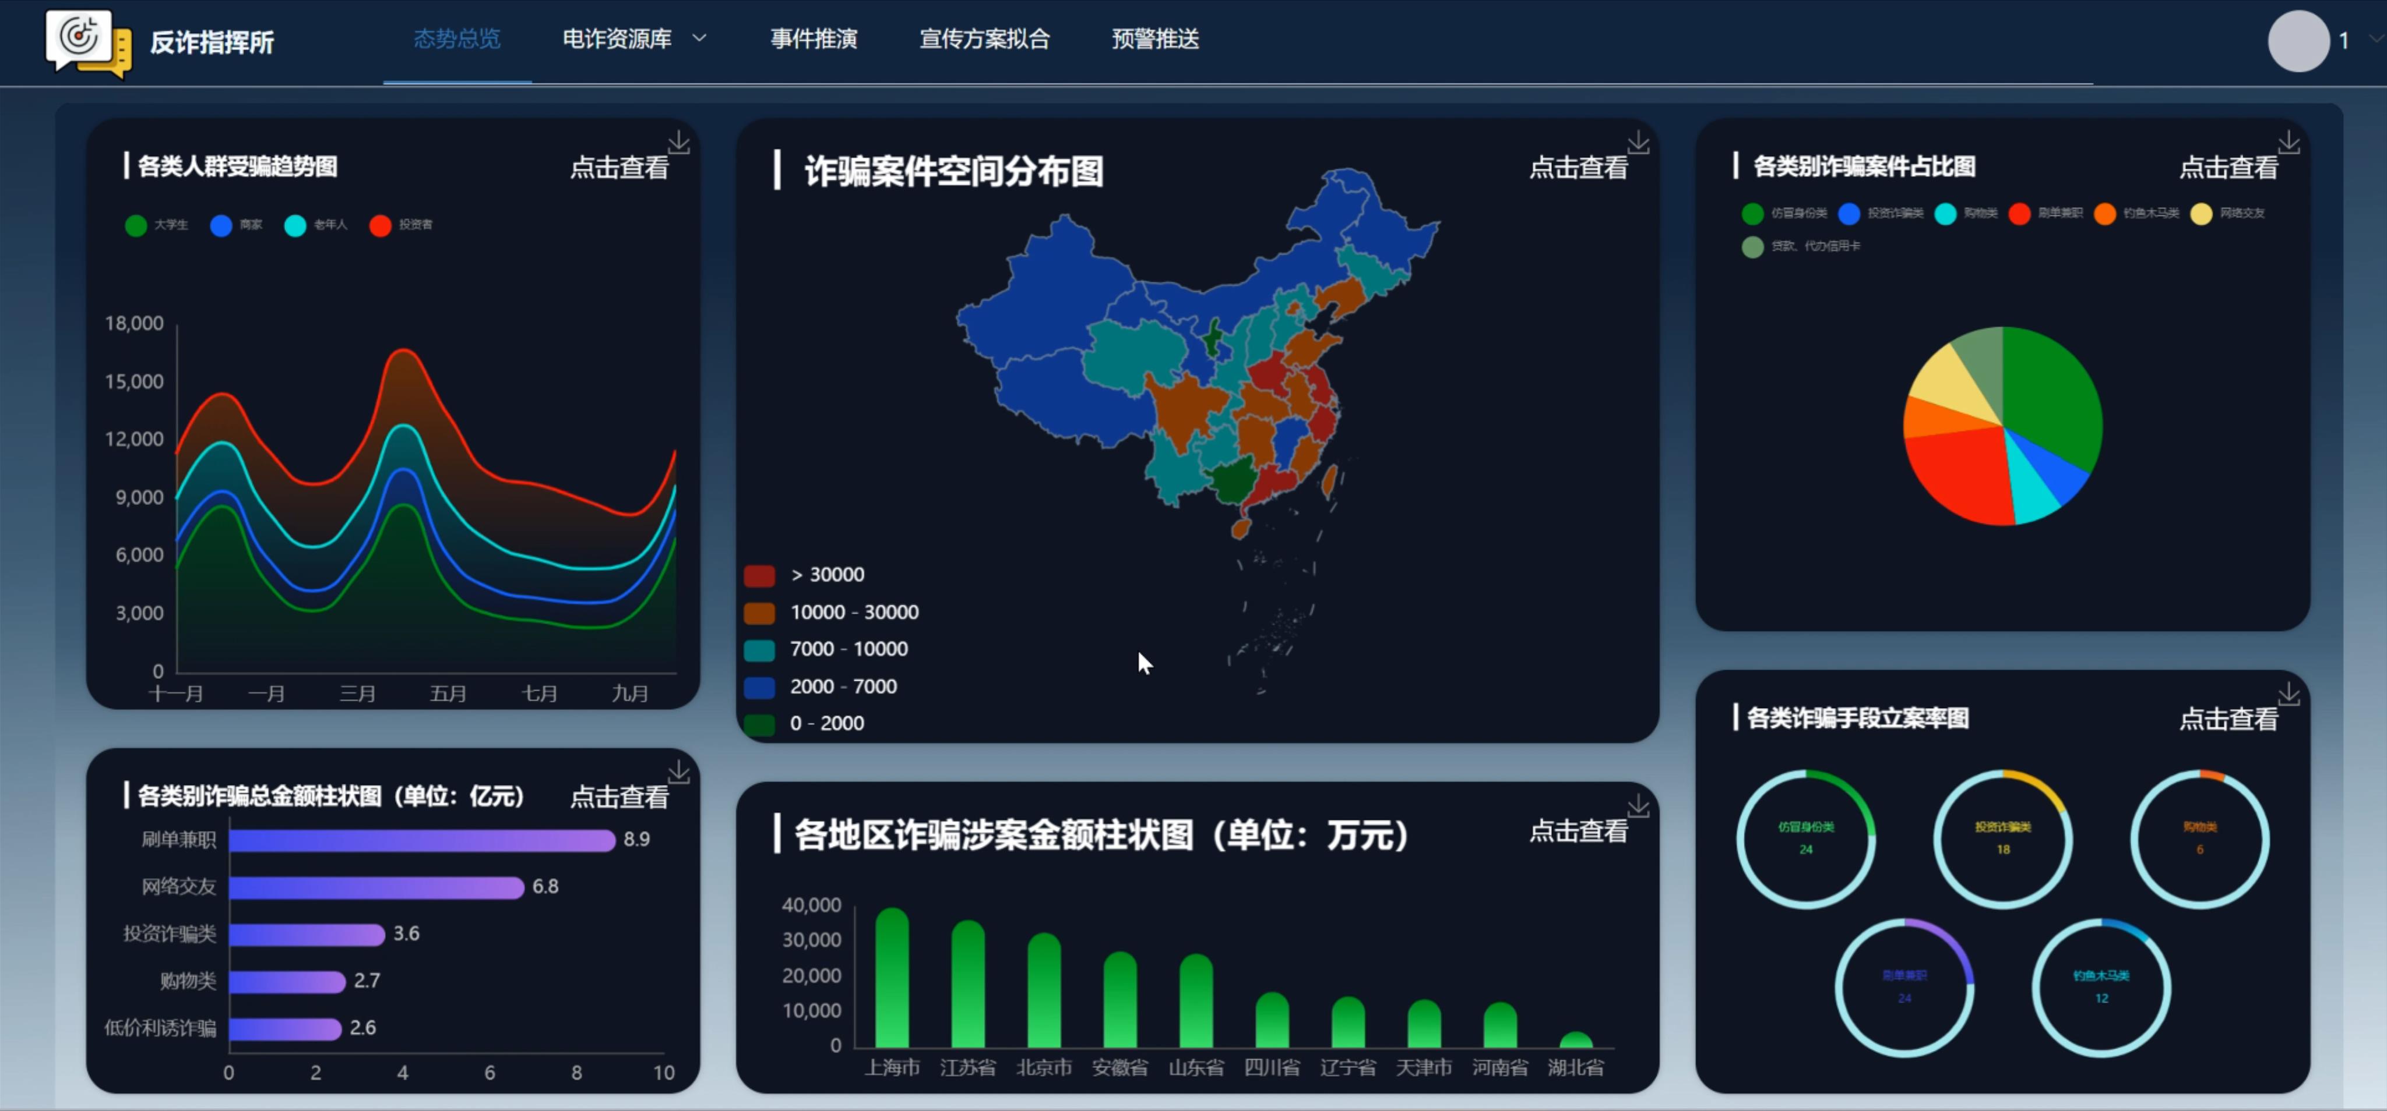This screenshot has height=1111, width=2387.
Task: Click the download icon on 诈骗案件空间分布图 panel
Action: [x=1640, y=141]
